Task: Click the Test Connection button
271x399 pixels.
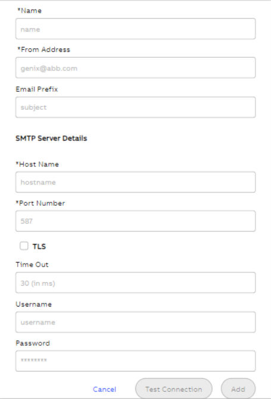Action: [x=174, y=389]
